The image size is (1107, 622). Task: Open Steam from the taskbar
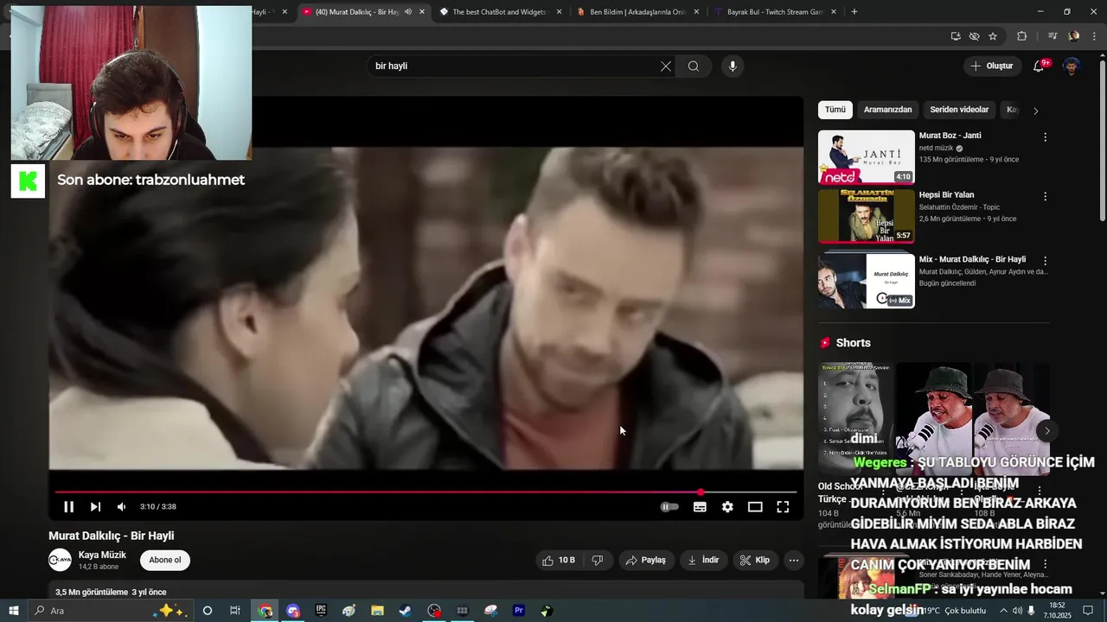pyautogui.click(x=405, y=611)
